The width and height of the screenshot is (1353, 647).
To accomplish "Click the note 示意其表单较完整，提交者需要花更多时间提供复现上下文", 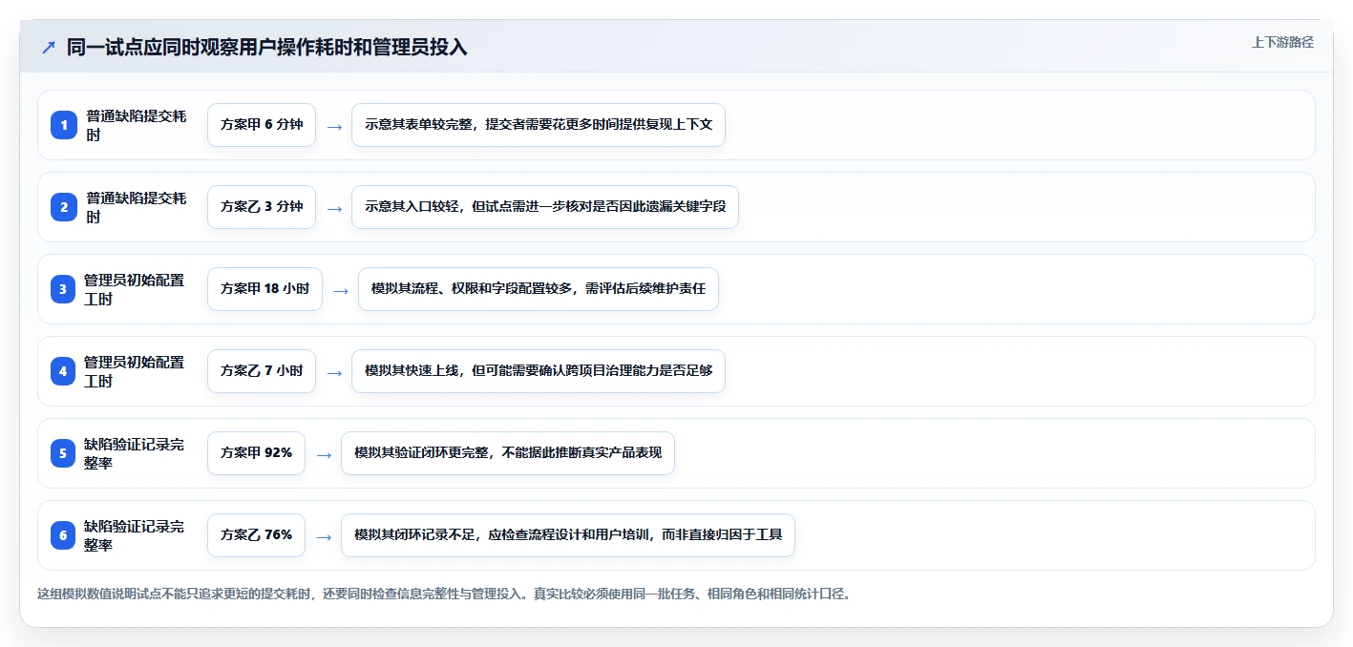I will coord(539,125).
